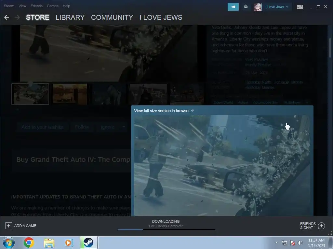Close the Steam window
333x249 pixels.
coord(325,7)
